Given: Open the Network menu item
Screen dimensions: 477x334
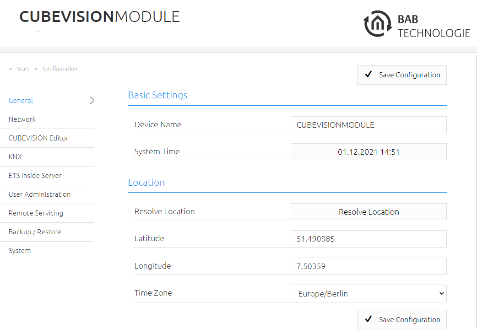Looking at the screenshot, I should 22,119.
